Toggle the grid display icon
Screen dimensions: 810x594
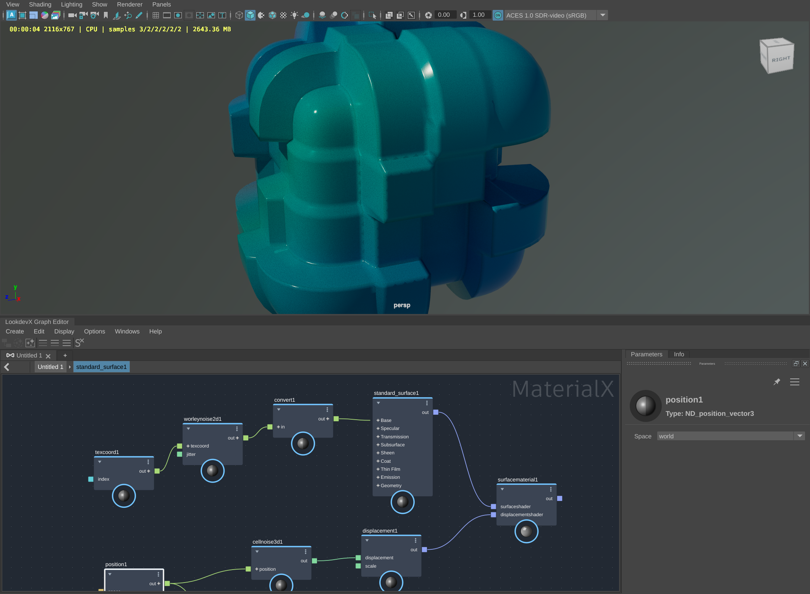155,15
